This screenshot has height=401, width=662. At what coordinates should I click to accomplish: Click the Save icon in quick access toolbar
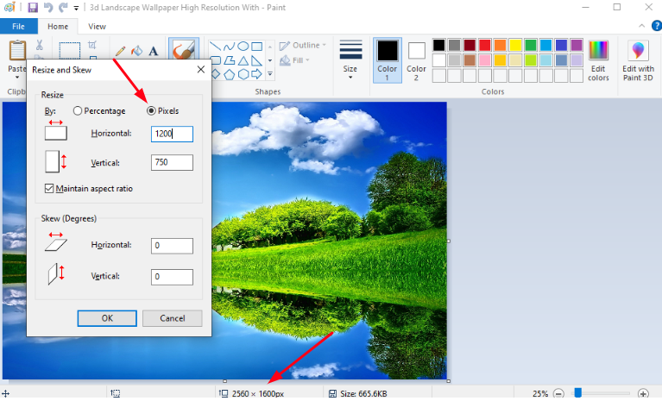(x=33, y=8)
